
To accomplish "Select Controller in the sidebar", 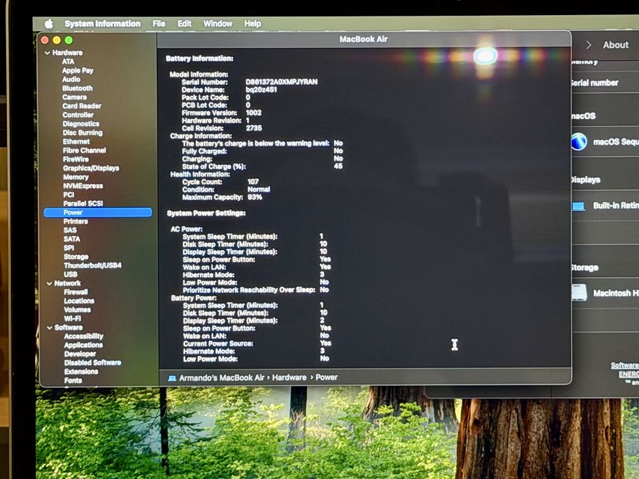I will (78, 115).
